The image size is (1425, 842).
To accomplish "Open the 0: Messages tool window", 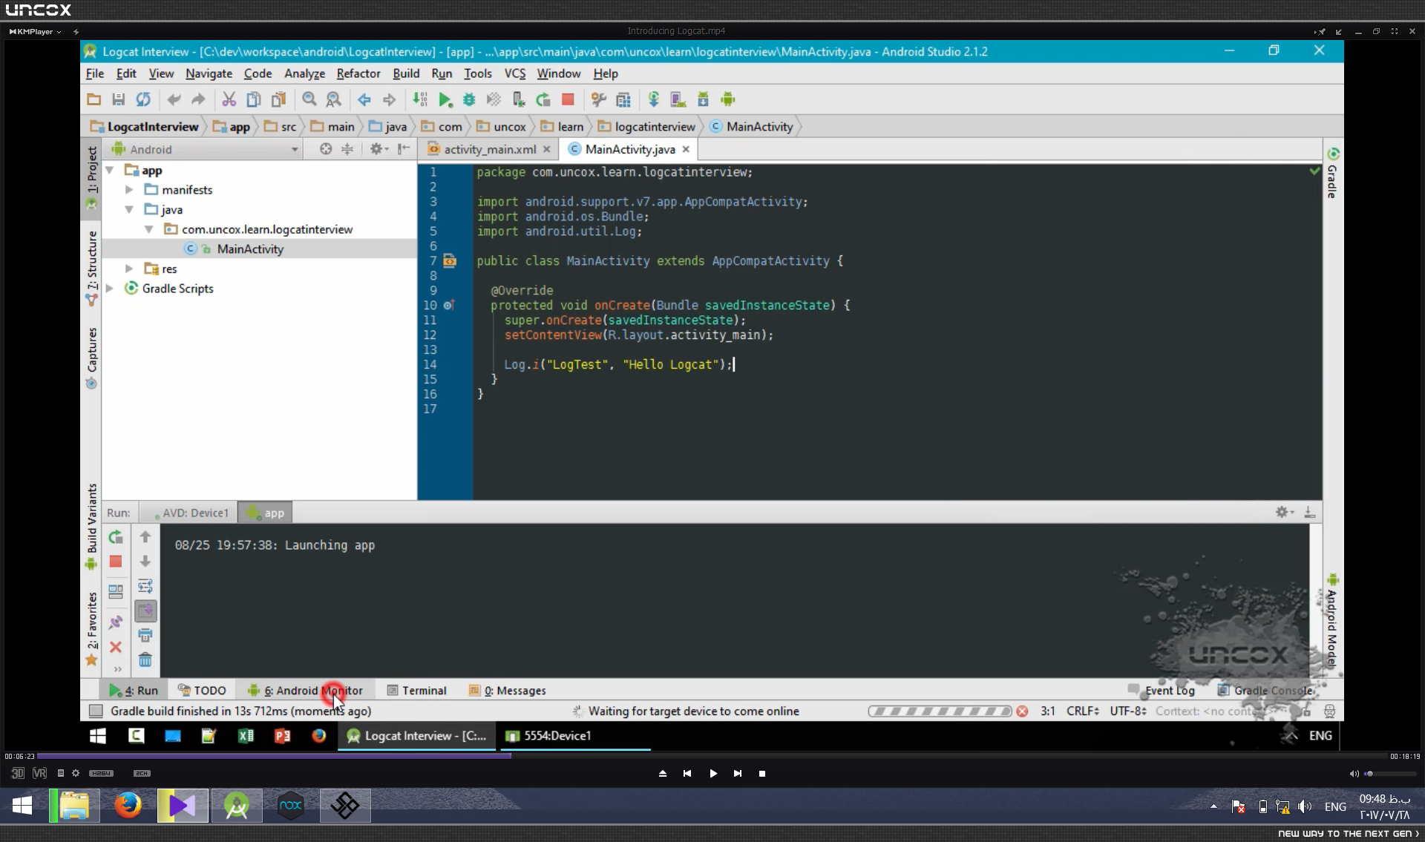I will coord(508,691).
